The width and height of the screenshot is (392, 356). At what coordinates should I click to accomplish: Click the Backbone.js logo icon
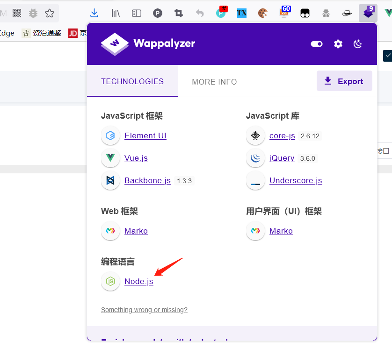[x=110, y=180]
